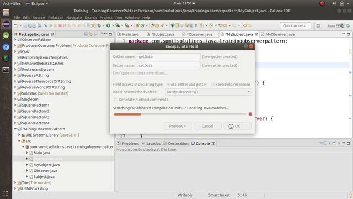Click the New file toolbar icon

(x=16, y=25)
